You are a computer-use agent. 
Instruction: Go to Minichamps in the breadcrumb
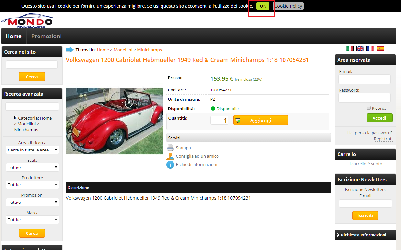pos(150,50)
